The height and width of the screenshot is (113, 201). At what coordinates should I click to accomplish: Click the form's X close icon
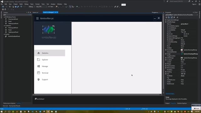159,18
